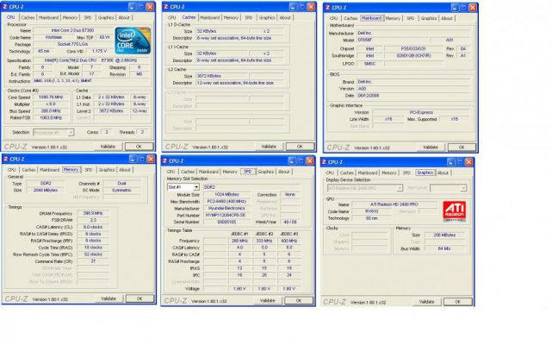The image size is (552, 345).
Task: Click the L2 Cache size 3072 KBytes field
Action: pos(222,76)
